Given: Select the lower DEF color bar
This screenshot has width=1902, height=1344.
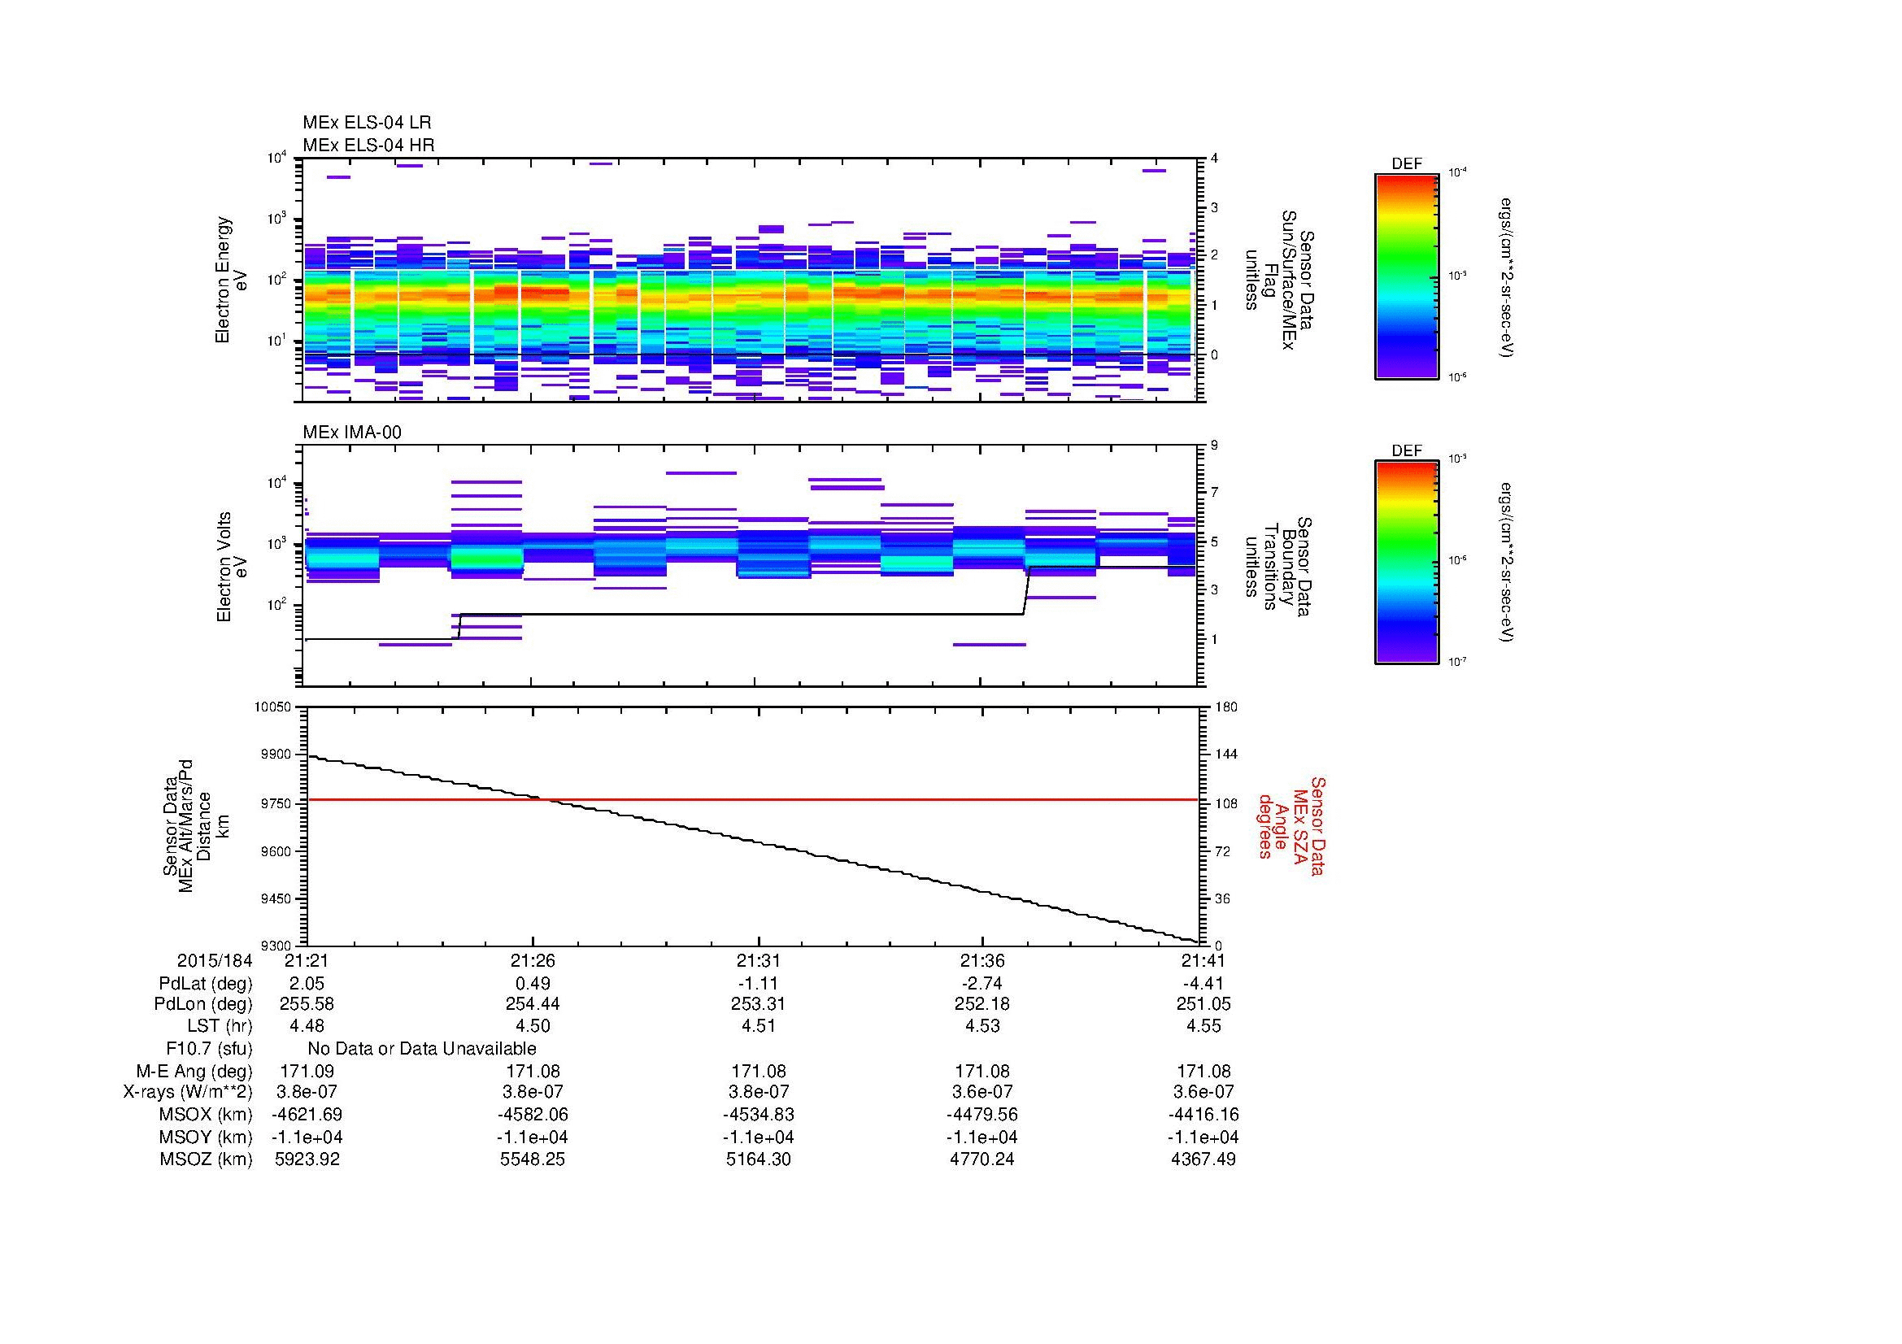Looking at the screenshot, I should [1407, 563].
